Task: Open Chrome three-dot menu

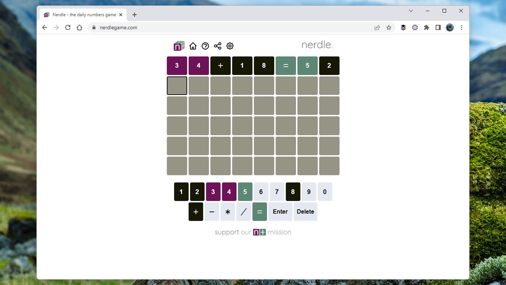Action: (461, 28)
